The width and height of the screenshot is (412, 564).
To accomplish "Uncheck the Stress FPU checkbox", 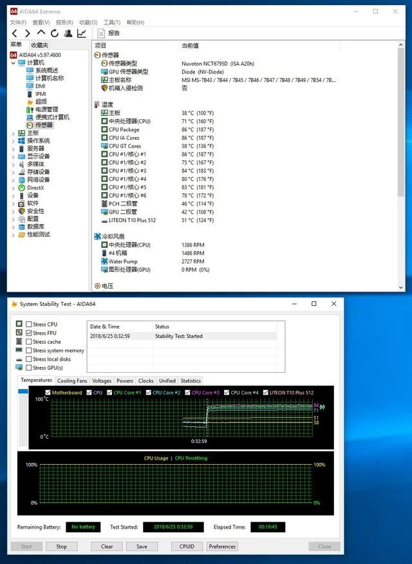I will (x=29, y=333).
